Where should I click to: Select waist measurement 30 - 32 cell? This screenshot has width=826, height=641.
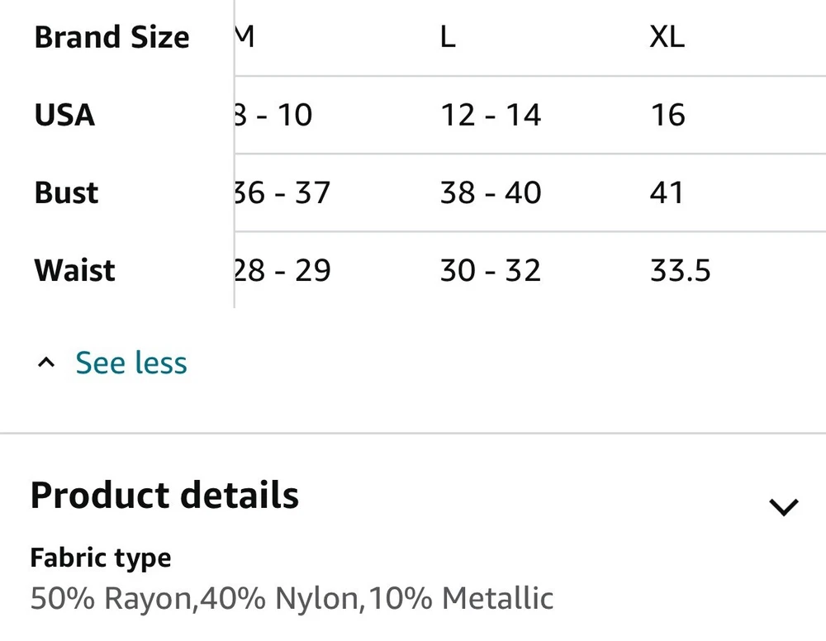click(x=491, y=270)
